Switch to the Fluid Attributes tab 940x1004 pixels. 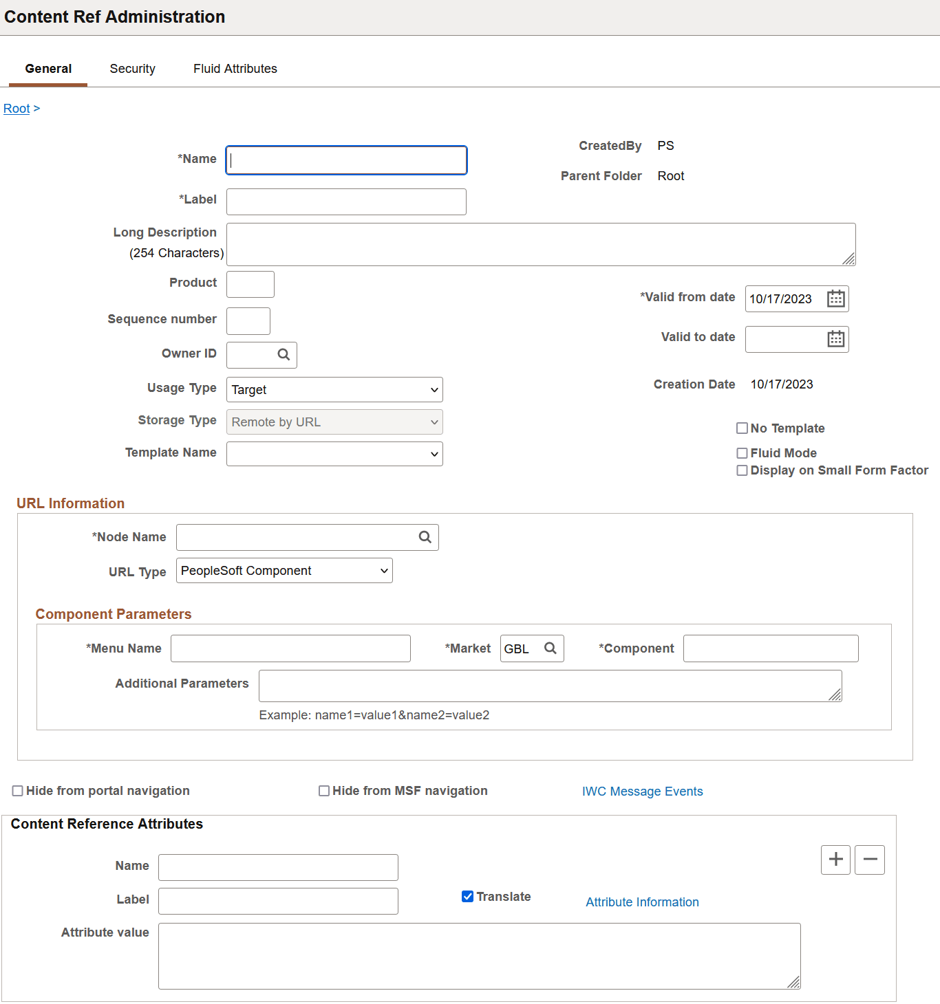[235, 68]
